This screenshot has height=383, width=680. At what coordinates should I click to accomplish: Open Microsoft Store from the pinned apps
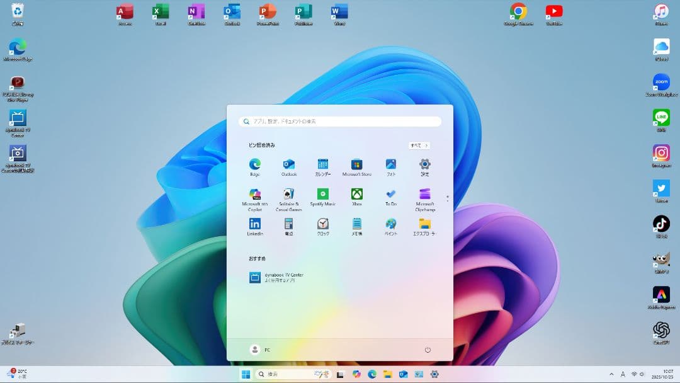[x=357, y=163]
